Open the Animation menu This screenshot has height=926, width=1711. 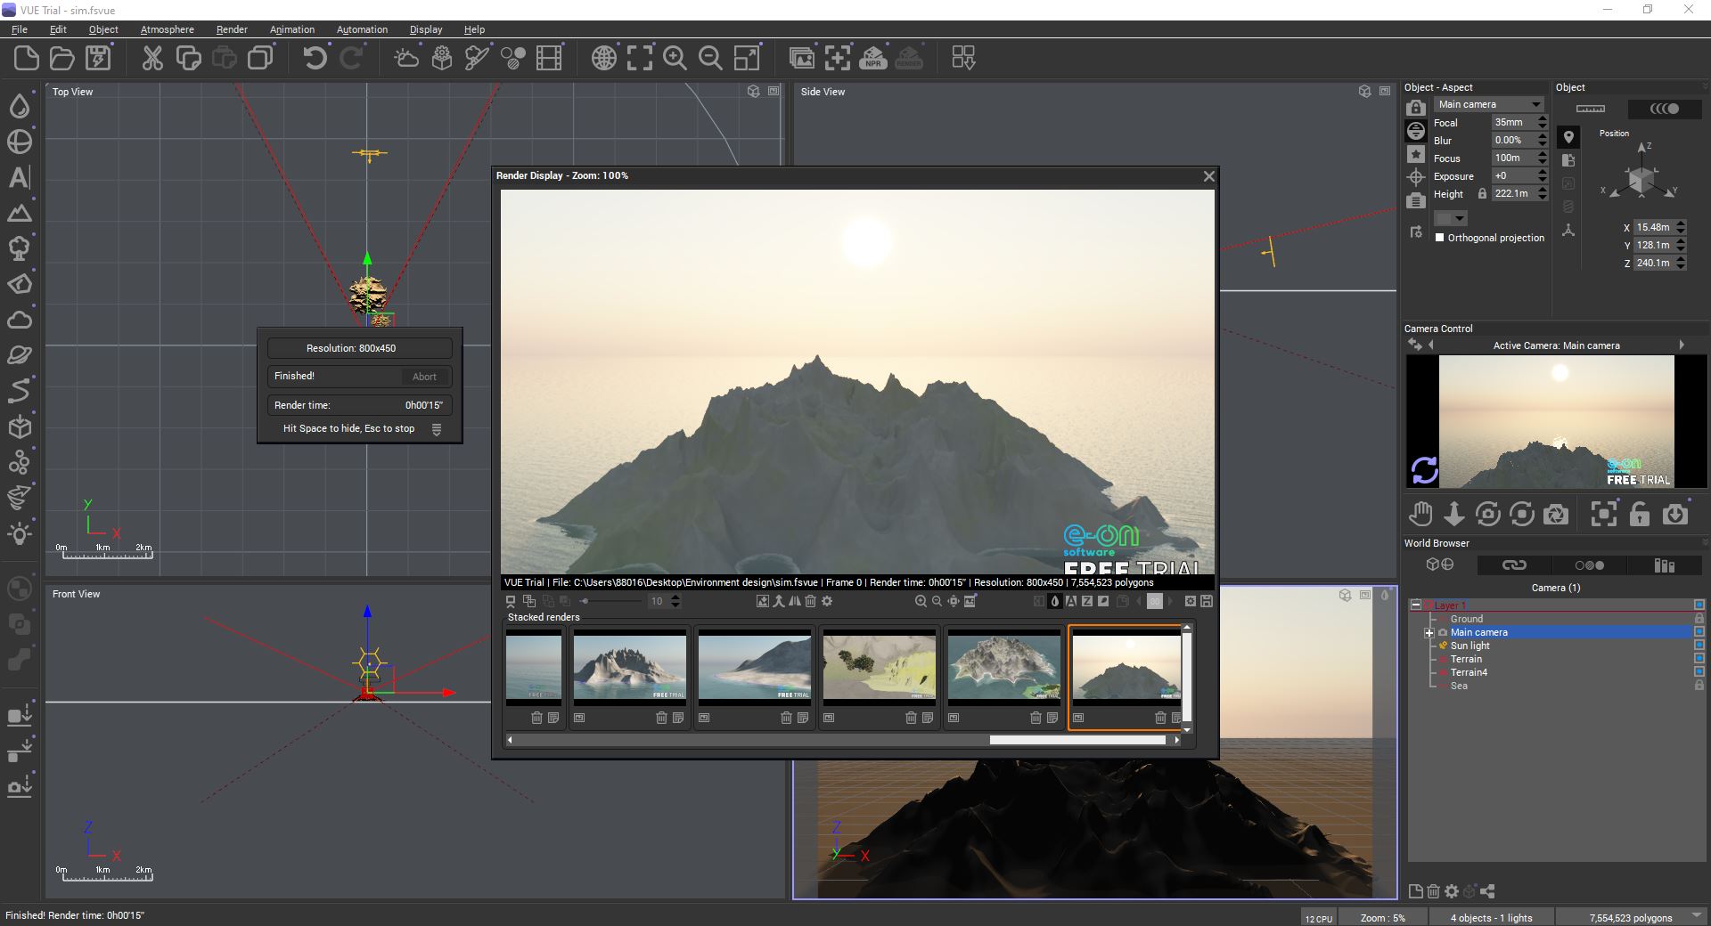292,29
